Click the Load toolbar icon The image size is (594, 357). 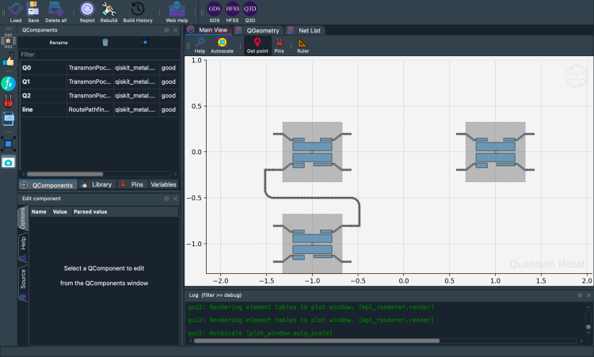point(15,12)
